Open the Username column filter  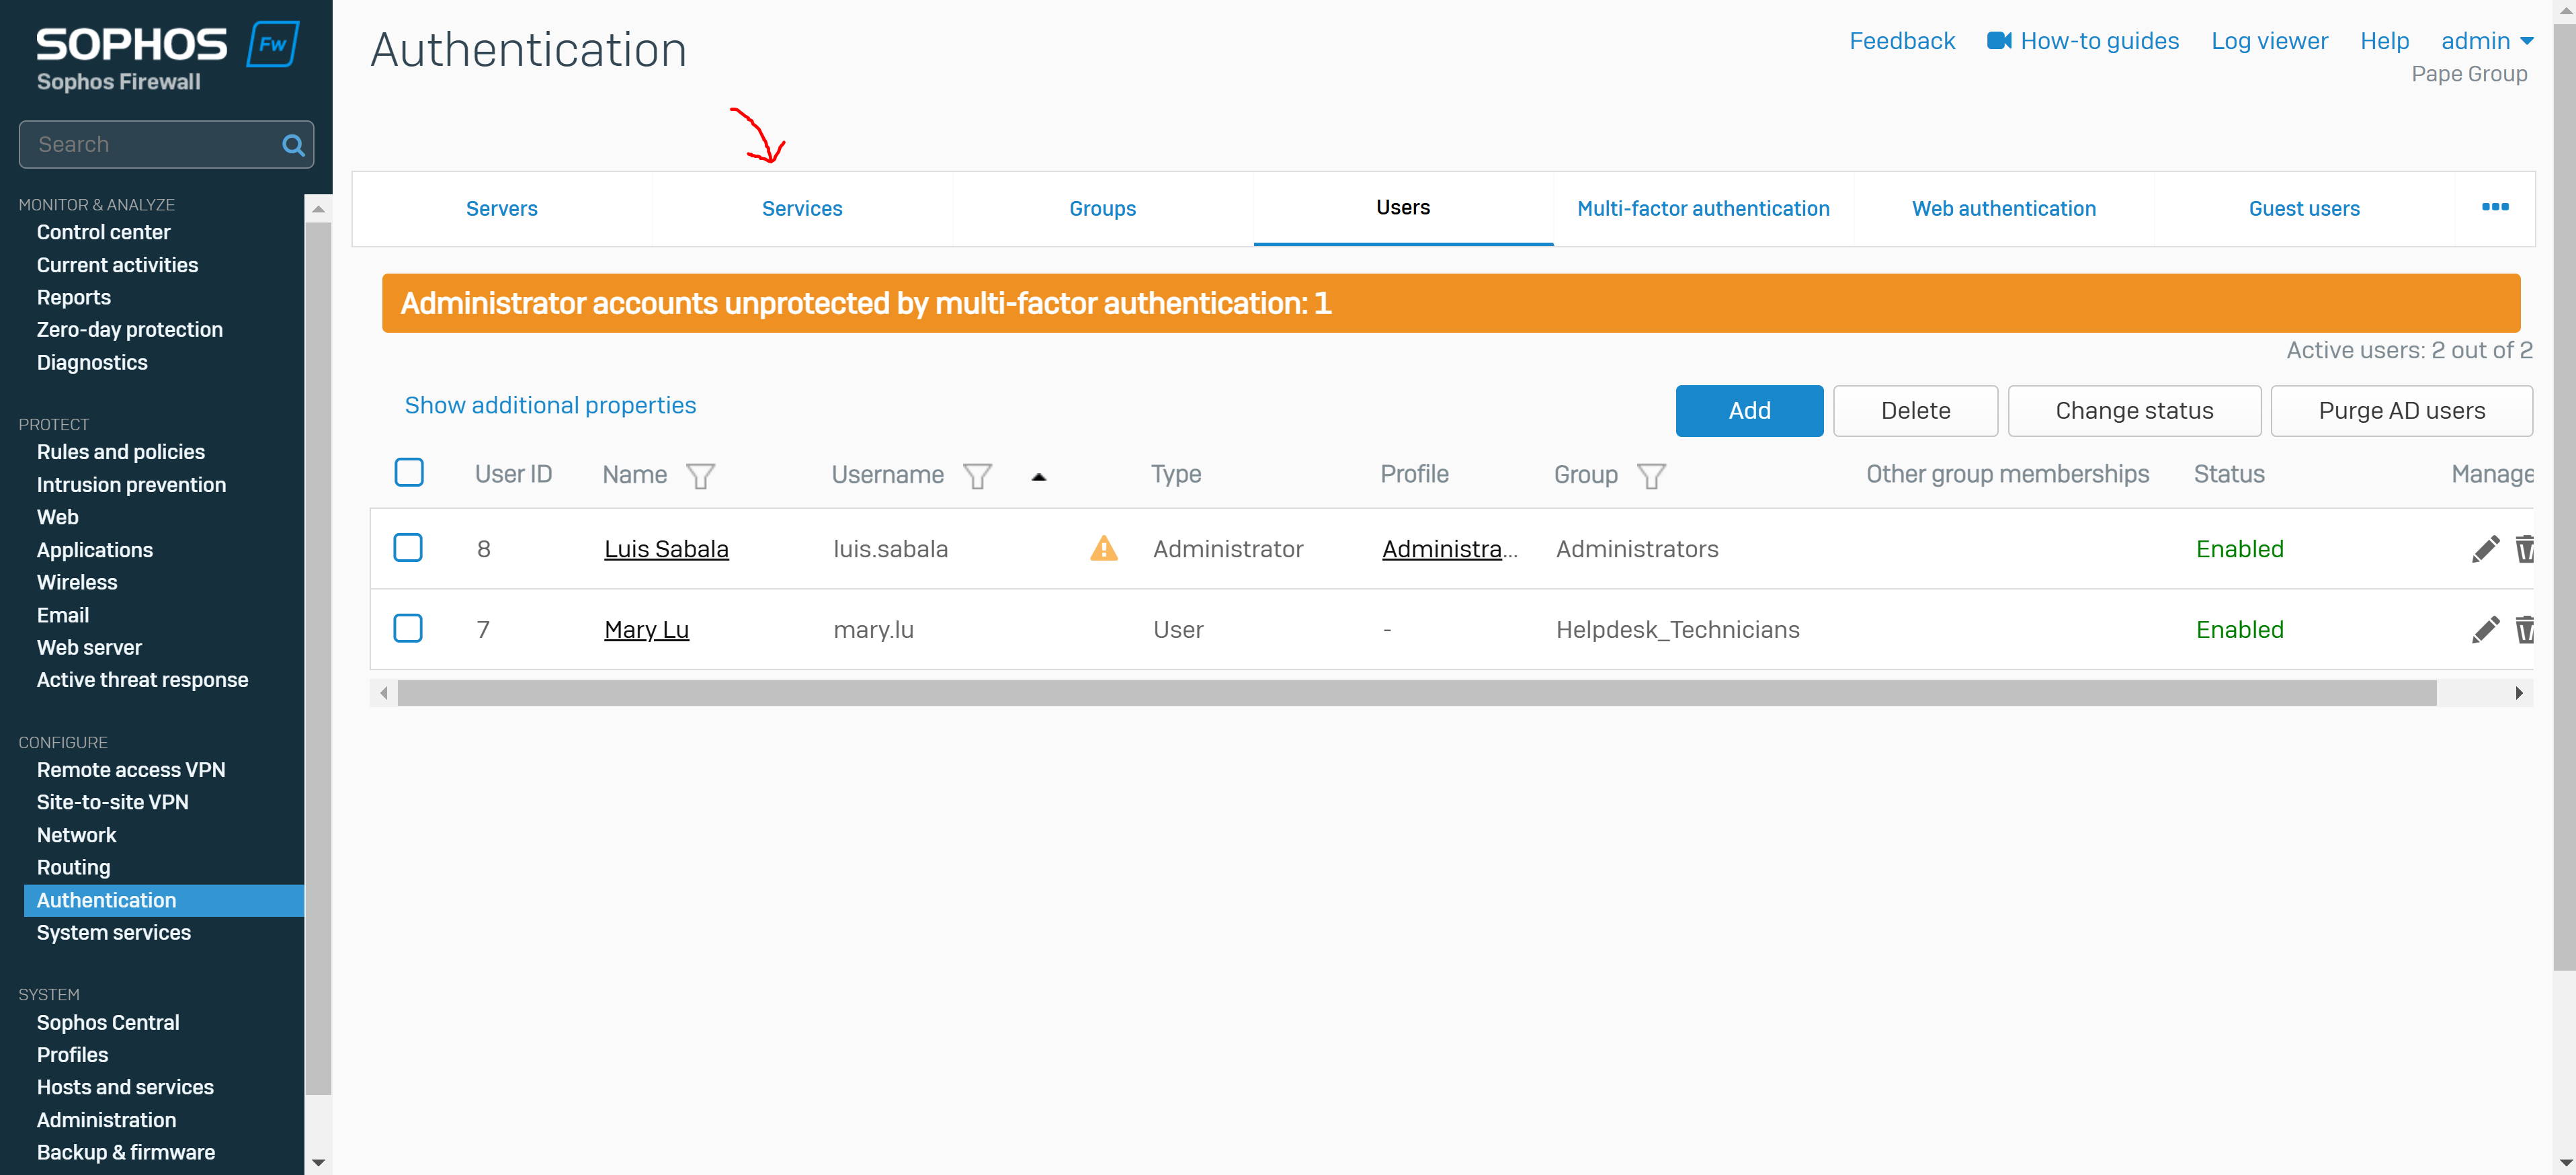[977, 476]
